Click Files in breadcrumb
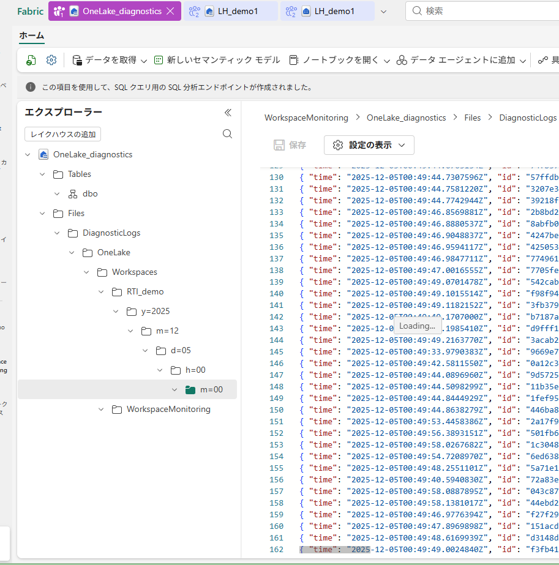The width and height of the screenshot is (559, 565). pos(473,118)
